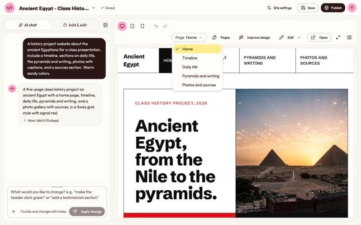Open the Pages manager
Image resolution: width=361 pixels, height=225 pixels.
(x=221, y=37)
